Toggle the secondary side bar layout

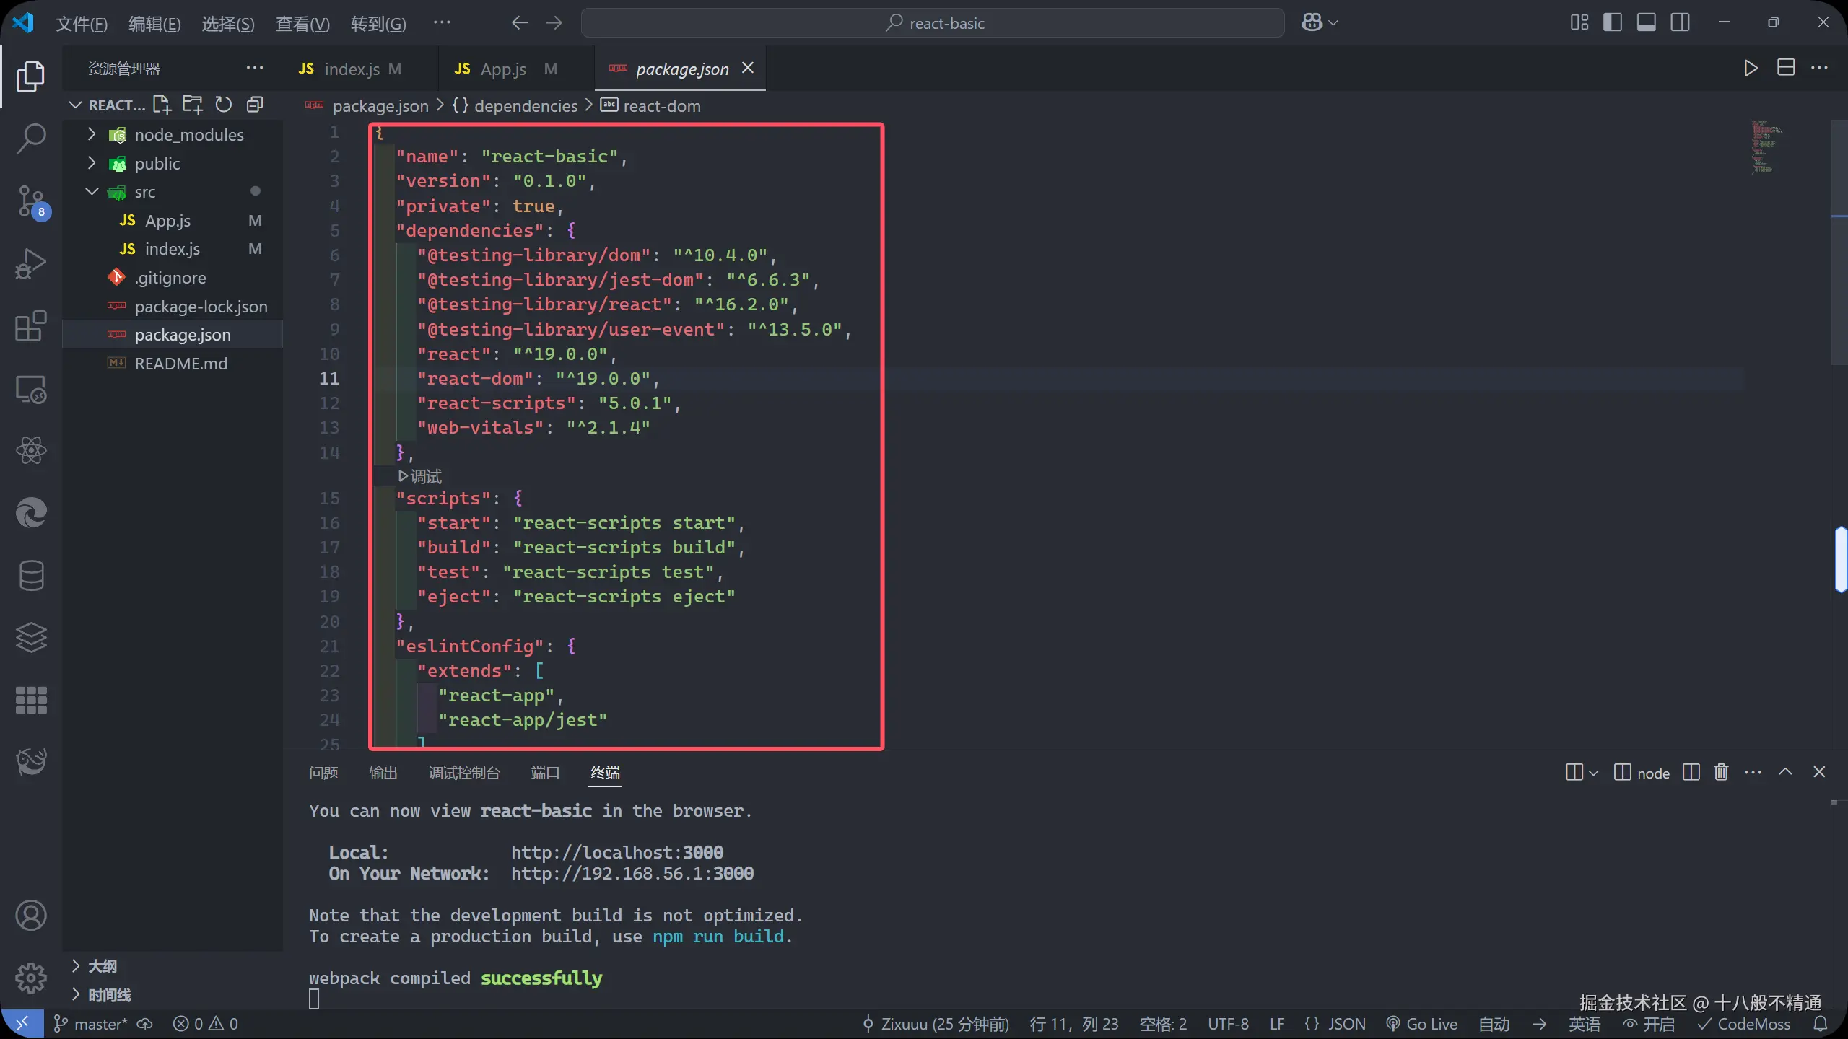click(x=1680, y=23)
